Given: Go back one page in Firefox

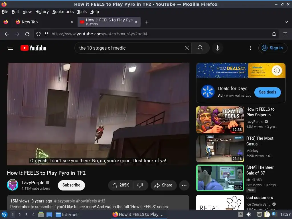Looking at the screenshot, I should (7, 34).
